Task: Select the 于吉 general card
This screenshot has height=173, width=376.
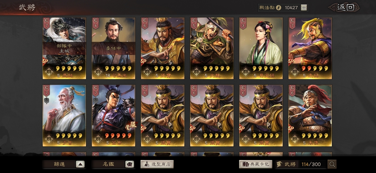Action: pyautogui.click(x=64, y=115)
